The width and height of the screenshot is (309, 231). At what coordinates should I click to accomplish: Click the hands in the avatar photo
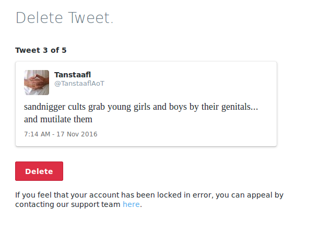coord(35,82)
